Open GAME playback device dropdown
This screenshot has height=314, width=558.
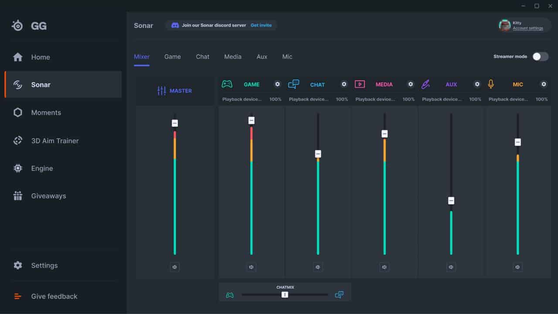(242, 99)
